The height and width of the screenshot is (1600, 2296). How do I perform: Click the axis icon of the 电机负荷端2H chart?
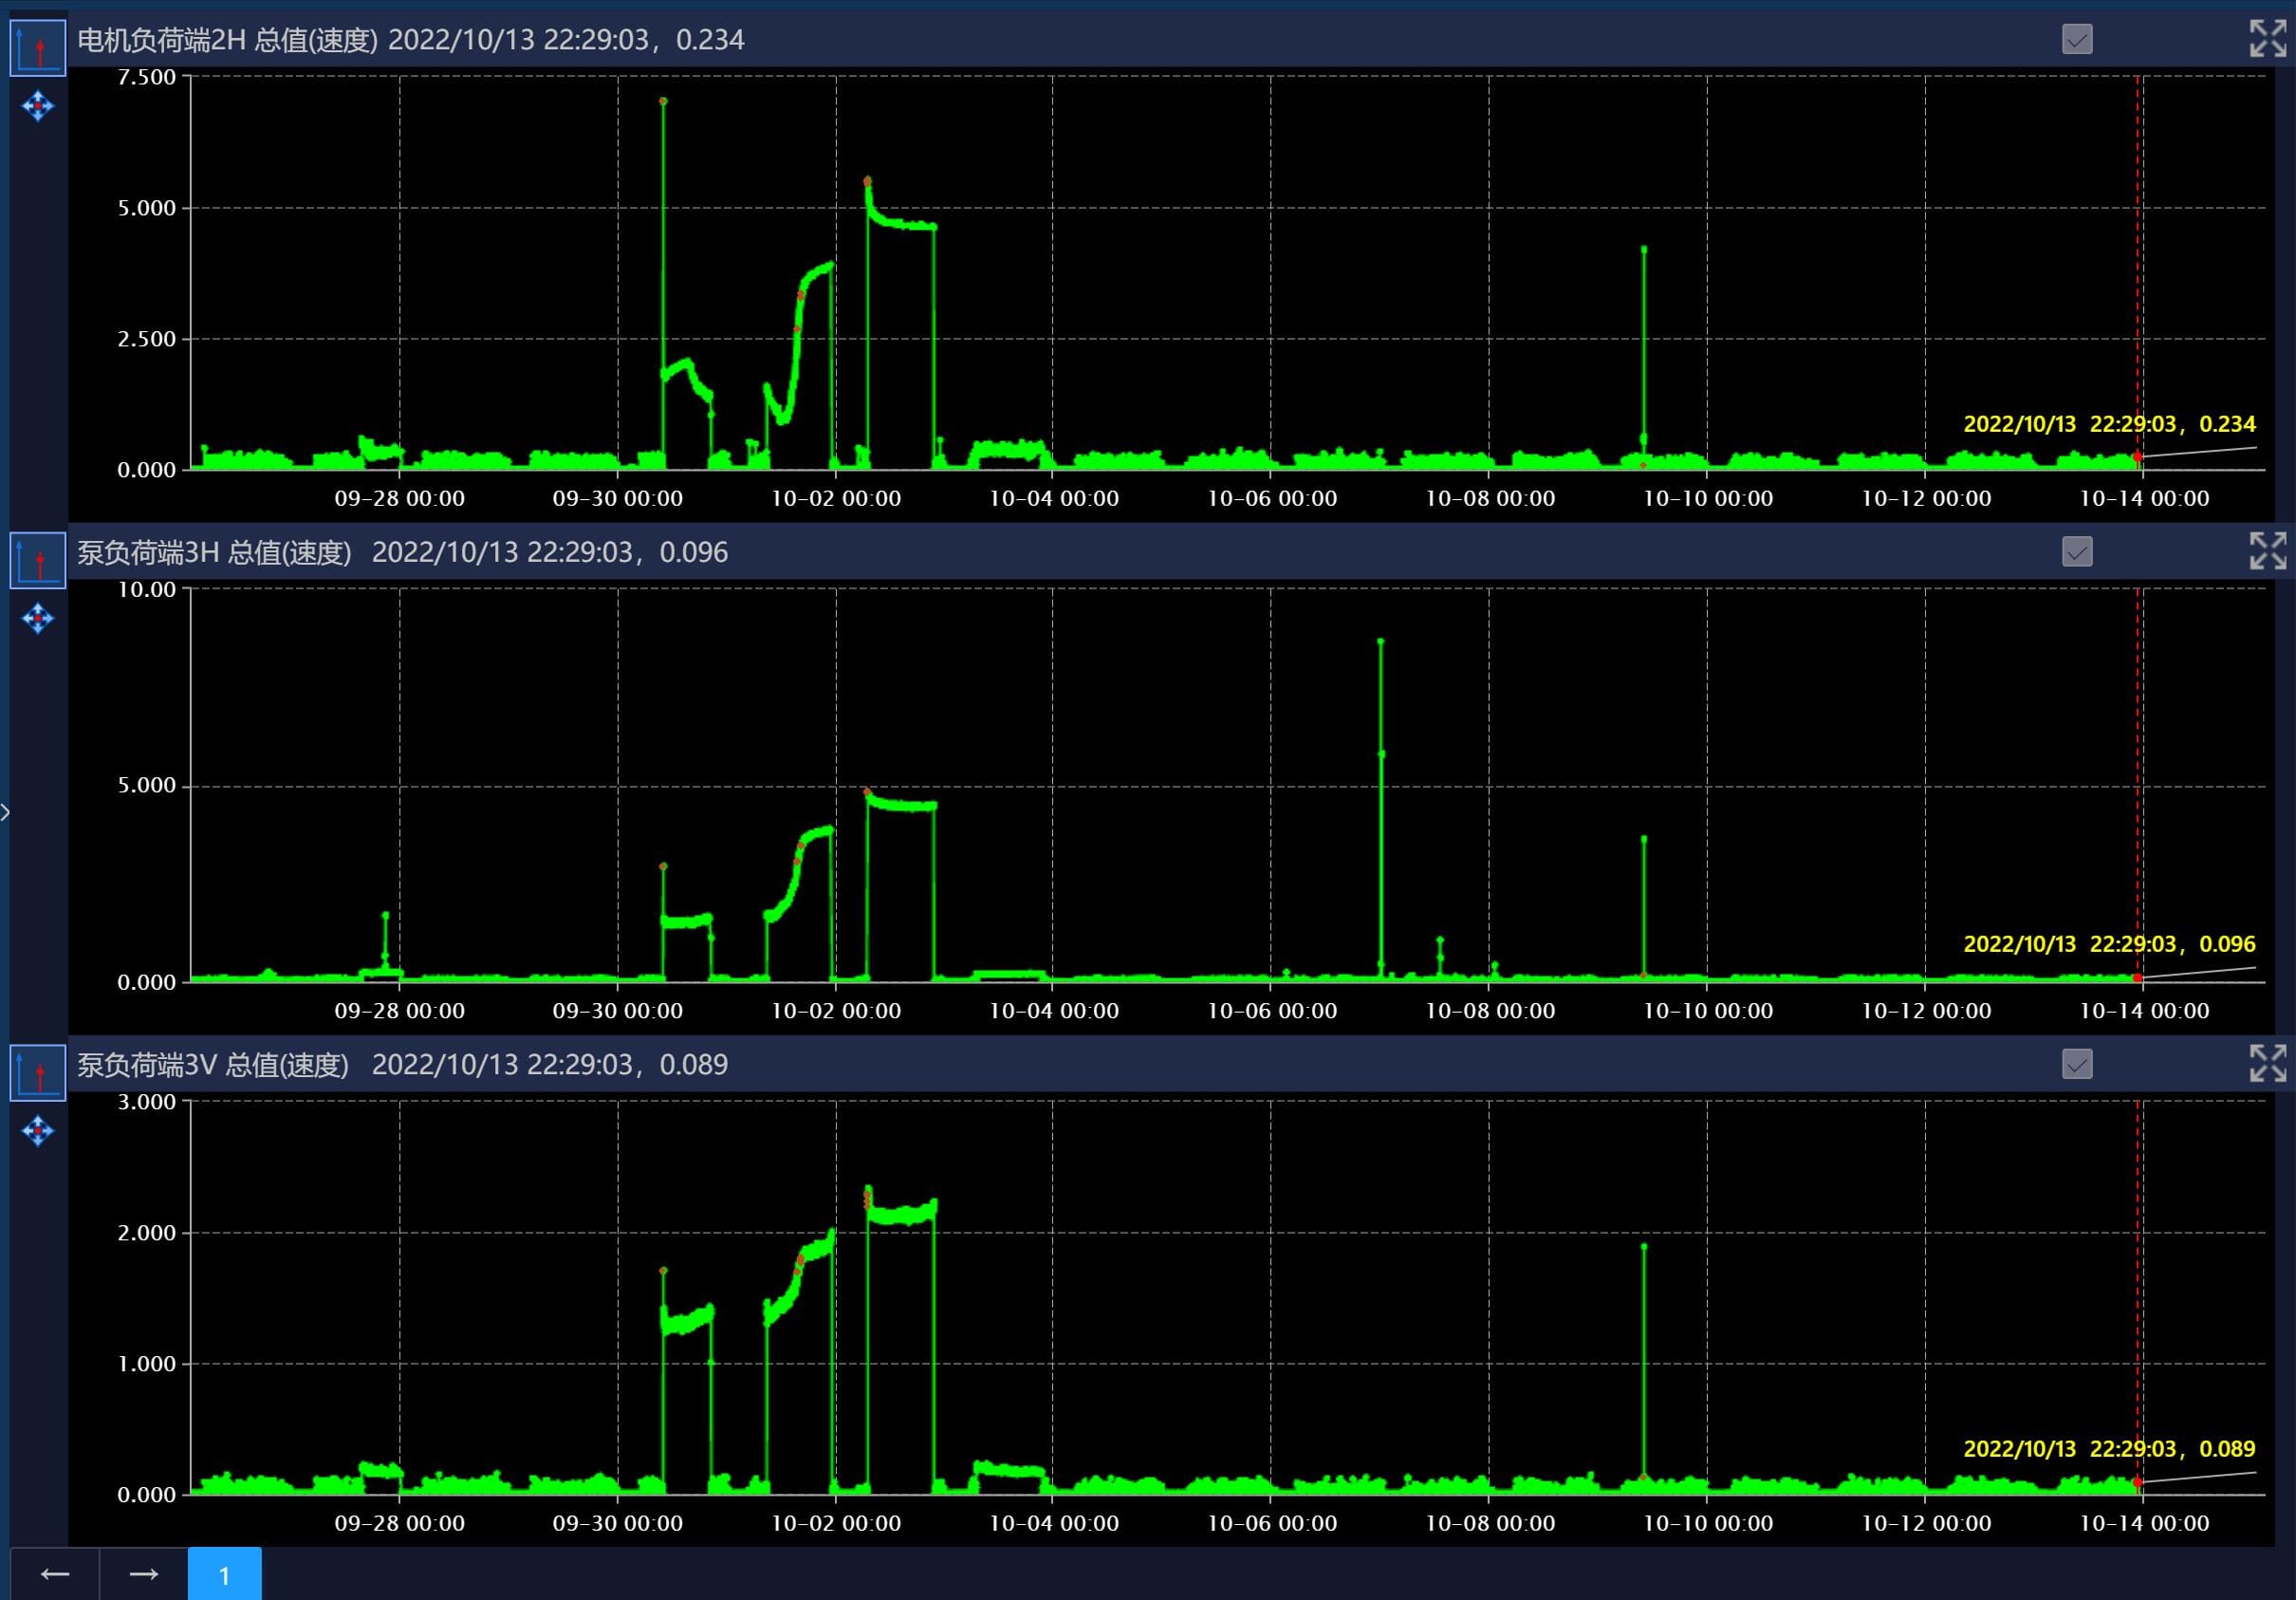click(x=38, y=48)
